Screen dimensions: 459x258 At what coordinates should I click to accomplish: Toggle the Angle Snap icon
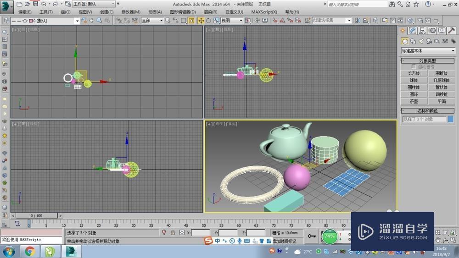(282, 21)
